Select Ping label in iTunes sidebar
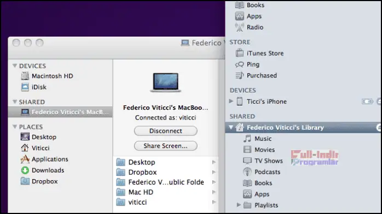The height and width of the screenshot is (214, 382). 253,64
